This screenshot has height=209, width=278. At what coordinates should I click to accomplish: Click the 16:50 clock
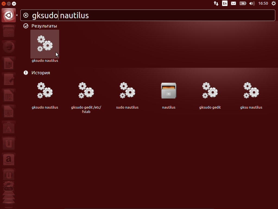pyautogui.click(x=263, y=4)
